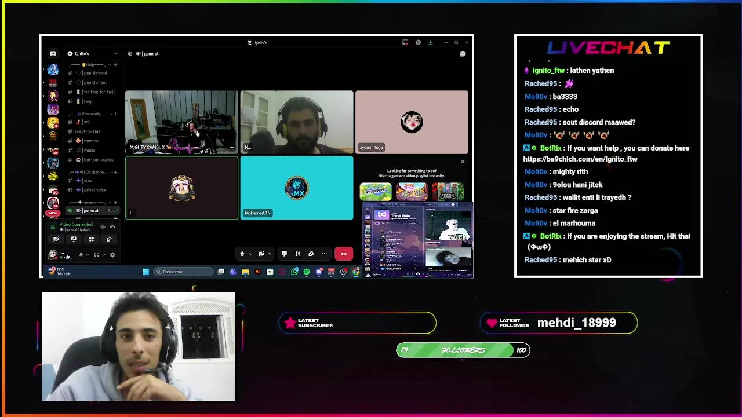Click the latest follower mehdi_18999 badge

(x=559, y=323)
